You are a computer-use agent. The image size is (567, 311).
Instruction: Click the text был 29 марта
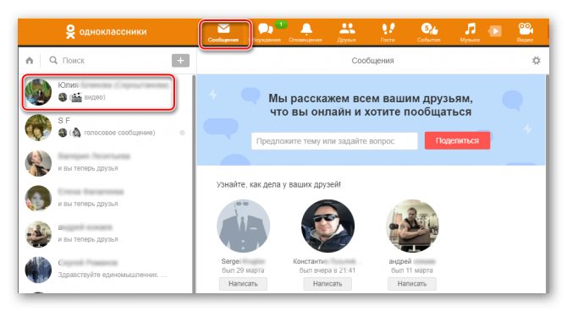243,270
